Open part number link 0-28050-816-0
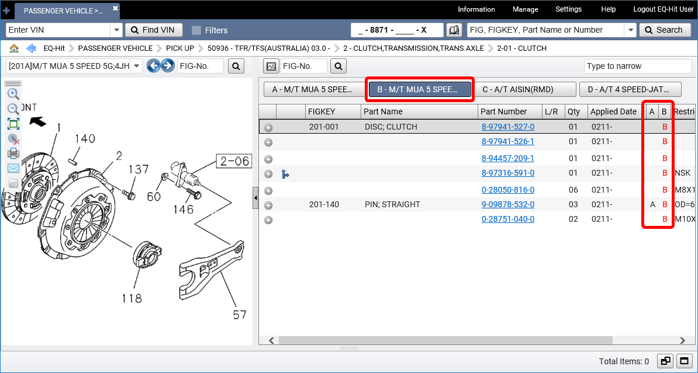 (508, 190)
